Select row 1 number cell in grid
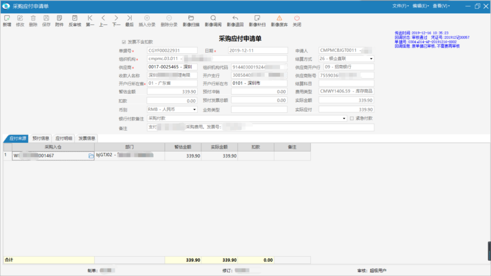Viewport: 491px width, 276px height. [x=8, y=156]
